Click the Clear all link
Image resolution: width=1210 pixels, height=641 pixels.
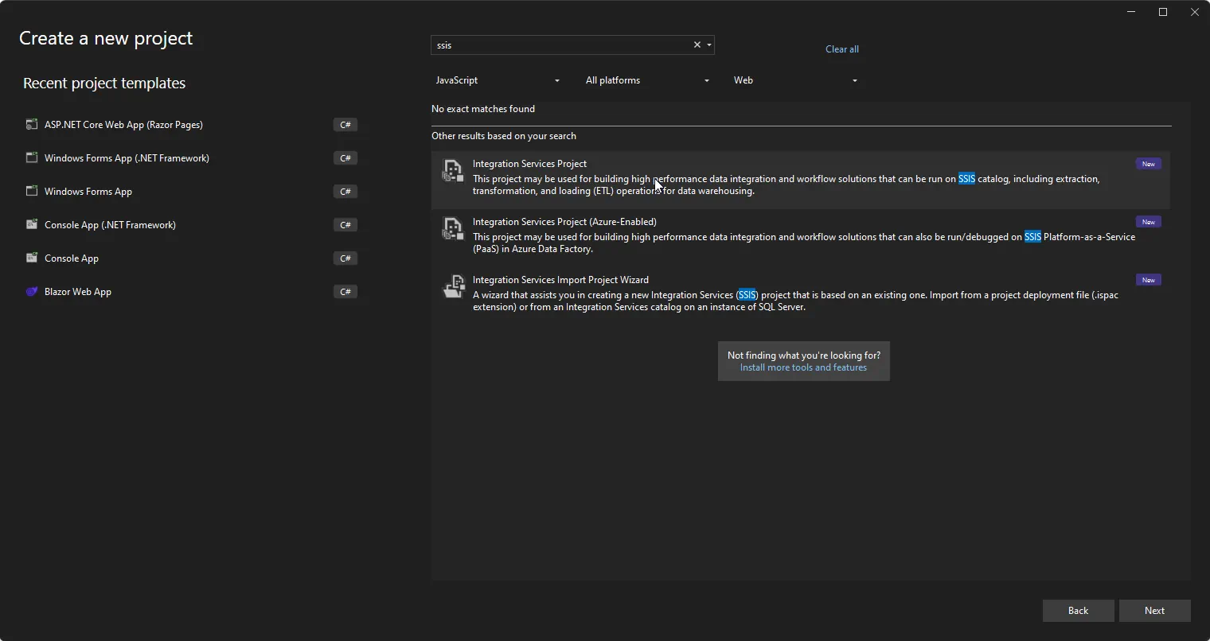click(x=841, y=49)
